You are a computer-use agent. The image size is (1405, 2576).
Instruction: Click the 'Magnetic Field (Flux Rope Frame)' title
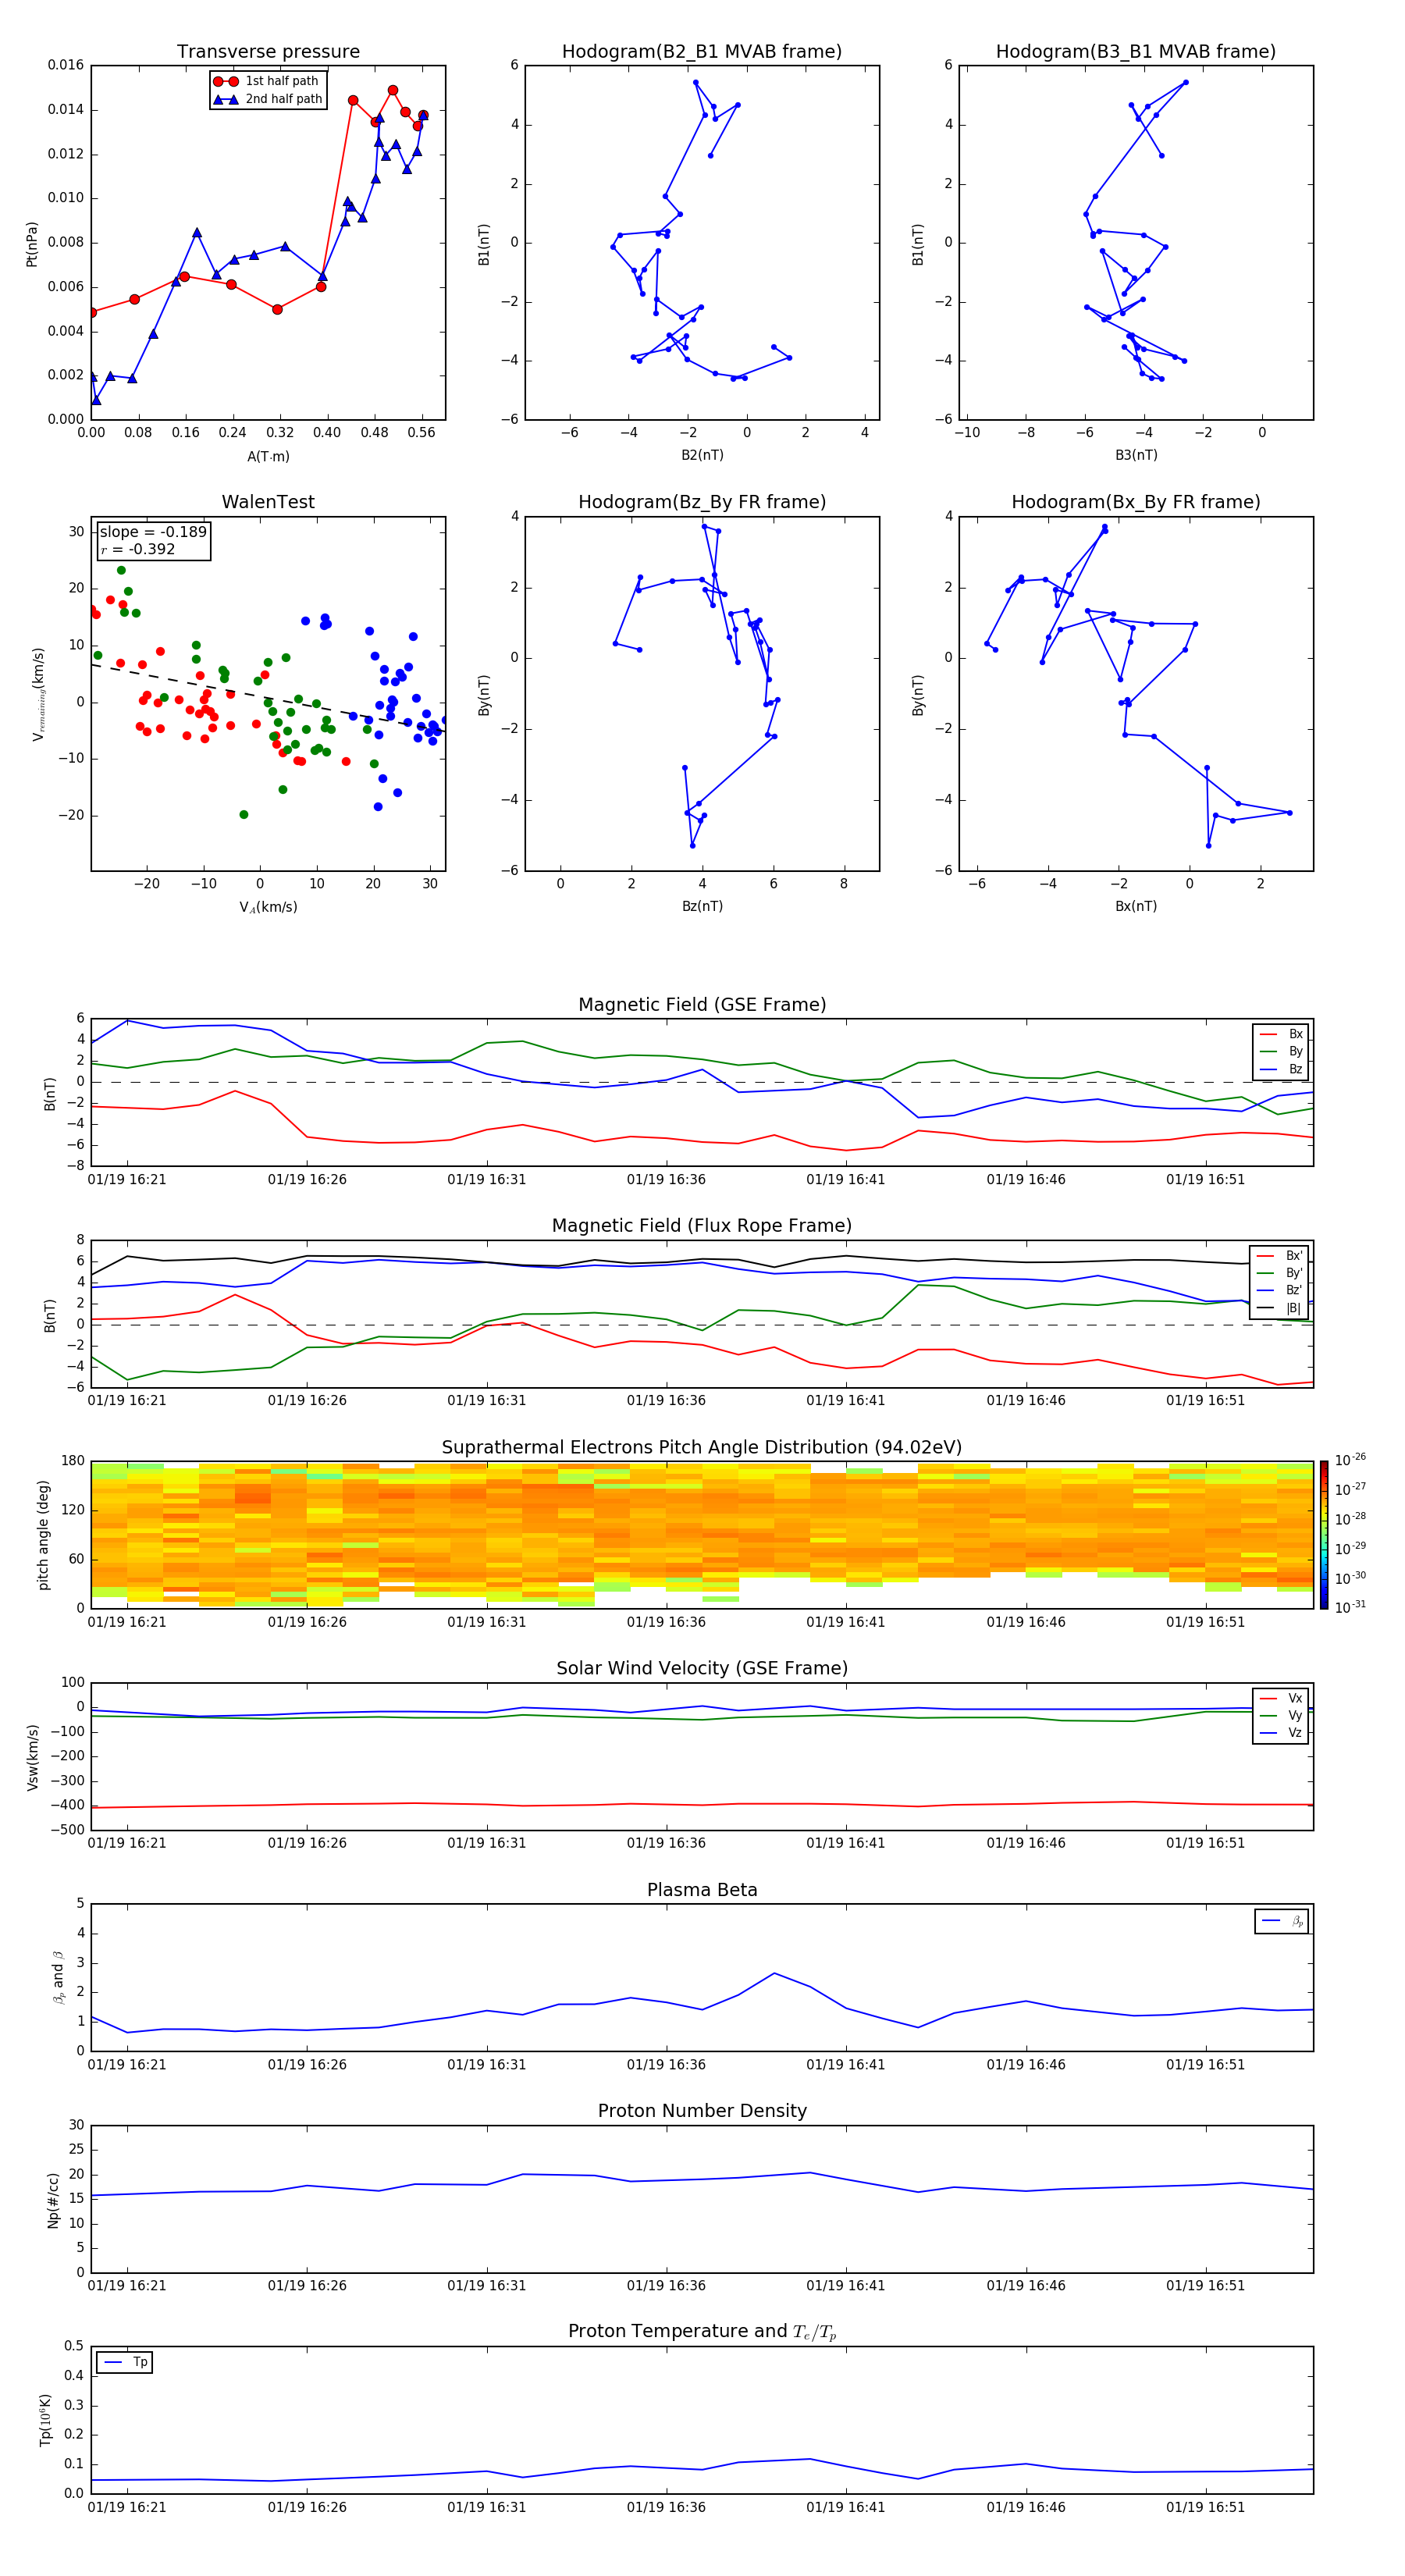(702, 1226)
